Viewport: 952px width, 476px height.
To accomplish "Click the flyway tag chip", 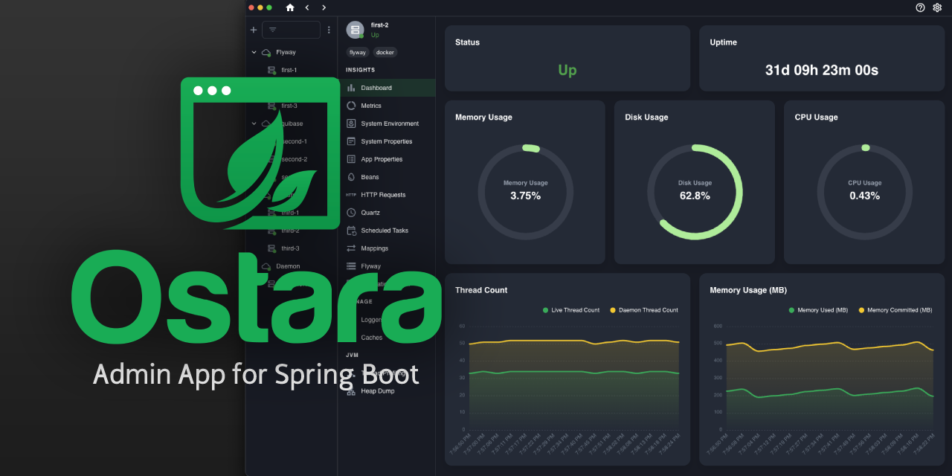I will (358, 53).
